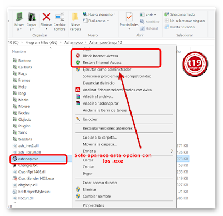This screenshot has height=216, width=223.
Task: Select the EditObjectStyles.ini file
Action: click(32, 192)
